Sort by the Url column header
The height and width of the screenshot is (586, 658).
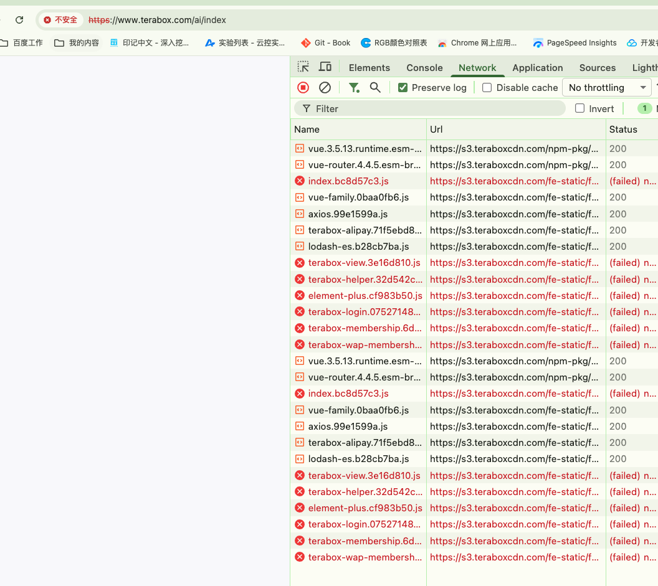coord(516,129)
